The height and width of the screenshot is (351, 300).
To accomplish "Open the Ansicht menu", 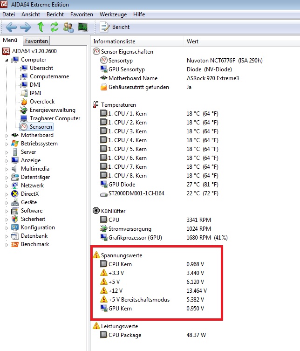I will [31, 14].
